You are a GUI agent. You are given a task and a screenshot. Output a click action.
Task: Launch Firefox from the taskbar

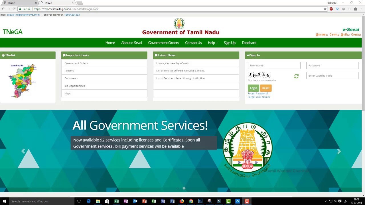pos(182,201)
